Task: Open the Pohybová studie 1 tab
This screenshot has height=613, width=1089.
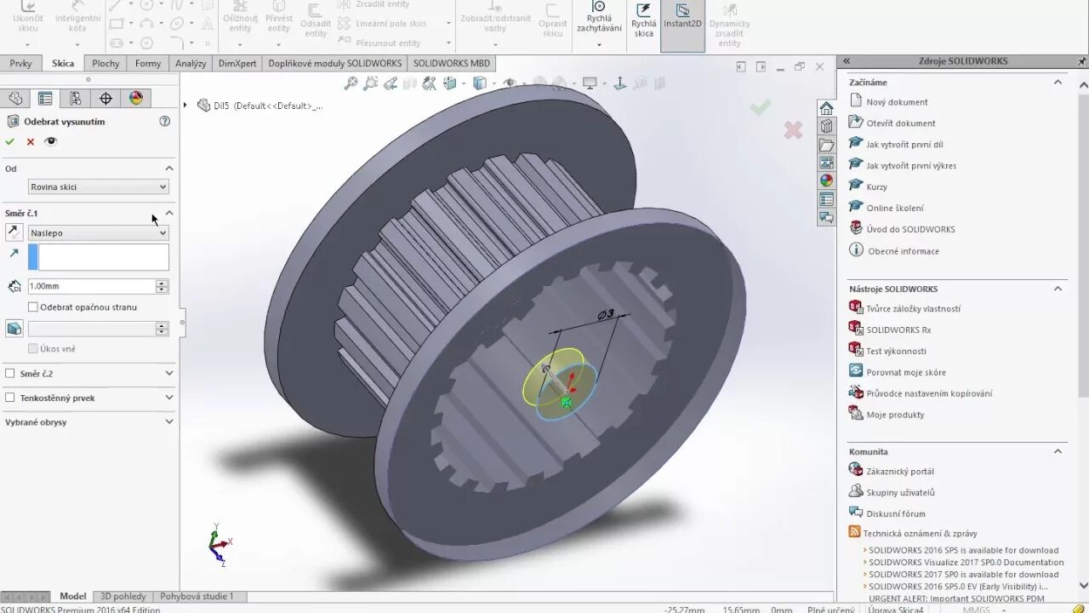Action: 197,596
